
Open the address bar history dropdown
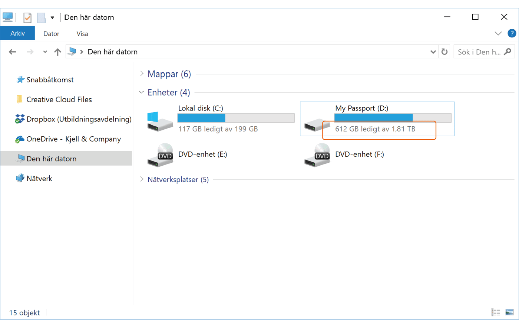[433, 52]
